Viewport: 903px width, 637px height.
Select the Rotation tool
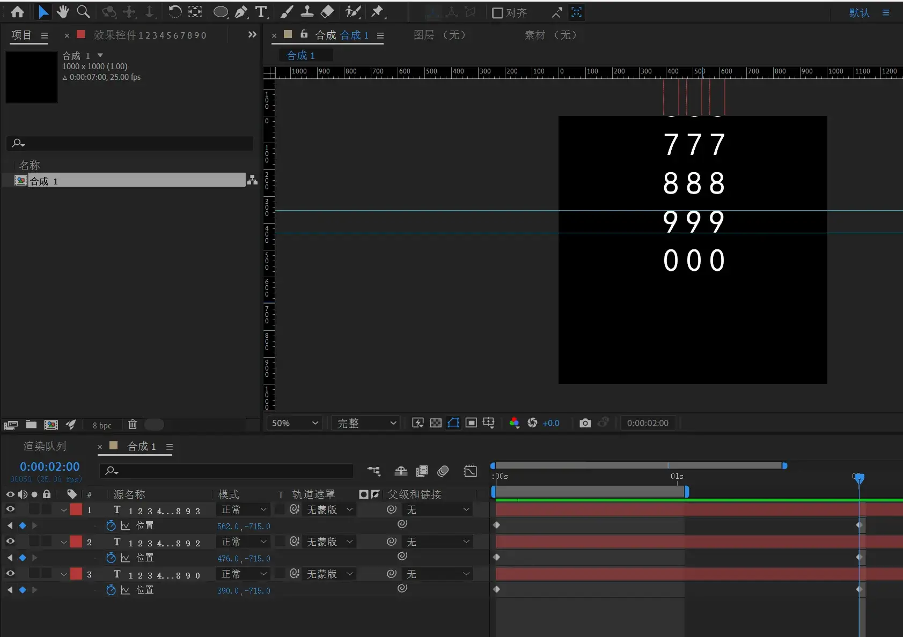point(174,12)
